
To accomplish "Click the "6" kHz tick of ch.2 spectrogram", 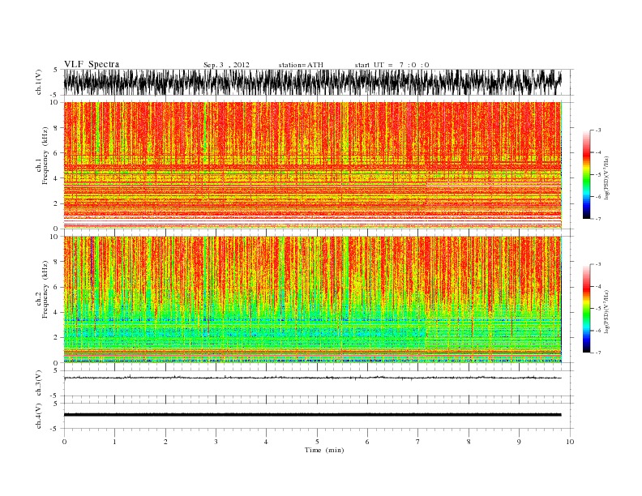I will (x=56, y=287).
